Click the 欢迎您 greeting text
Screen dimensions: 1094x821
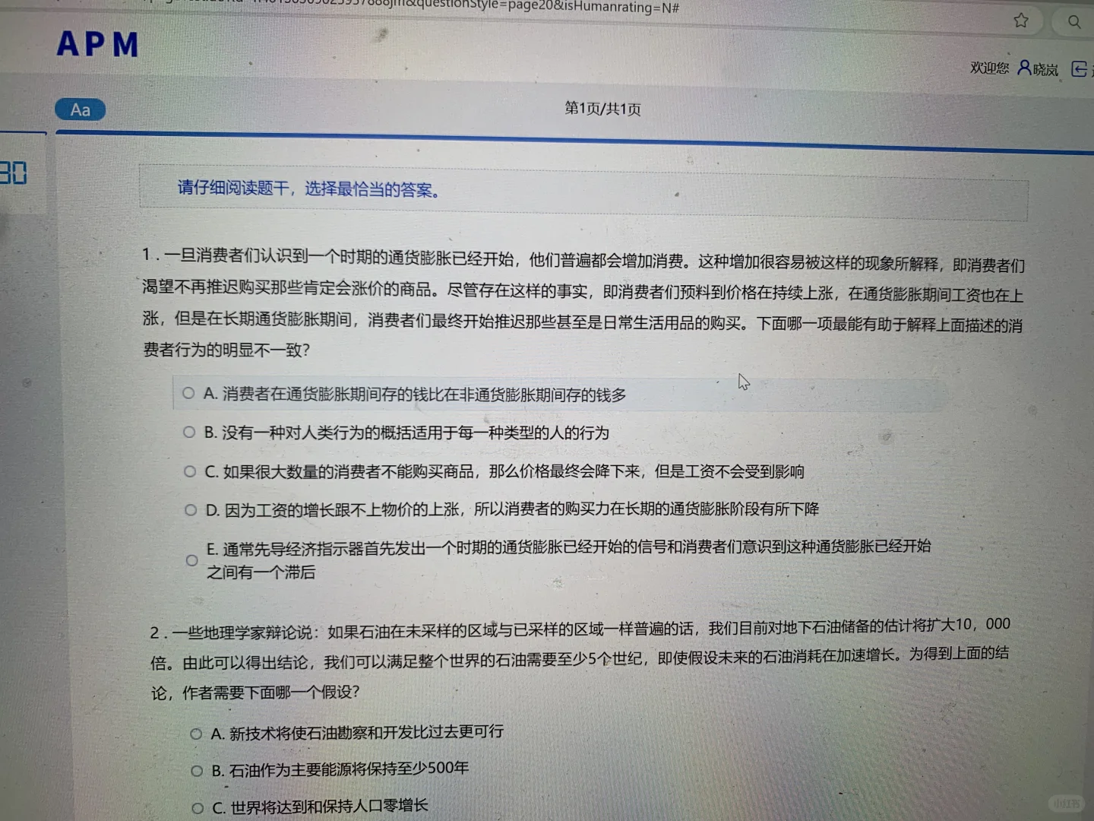[x=988, y=68]
